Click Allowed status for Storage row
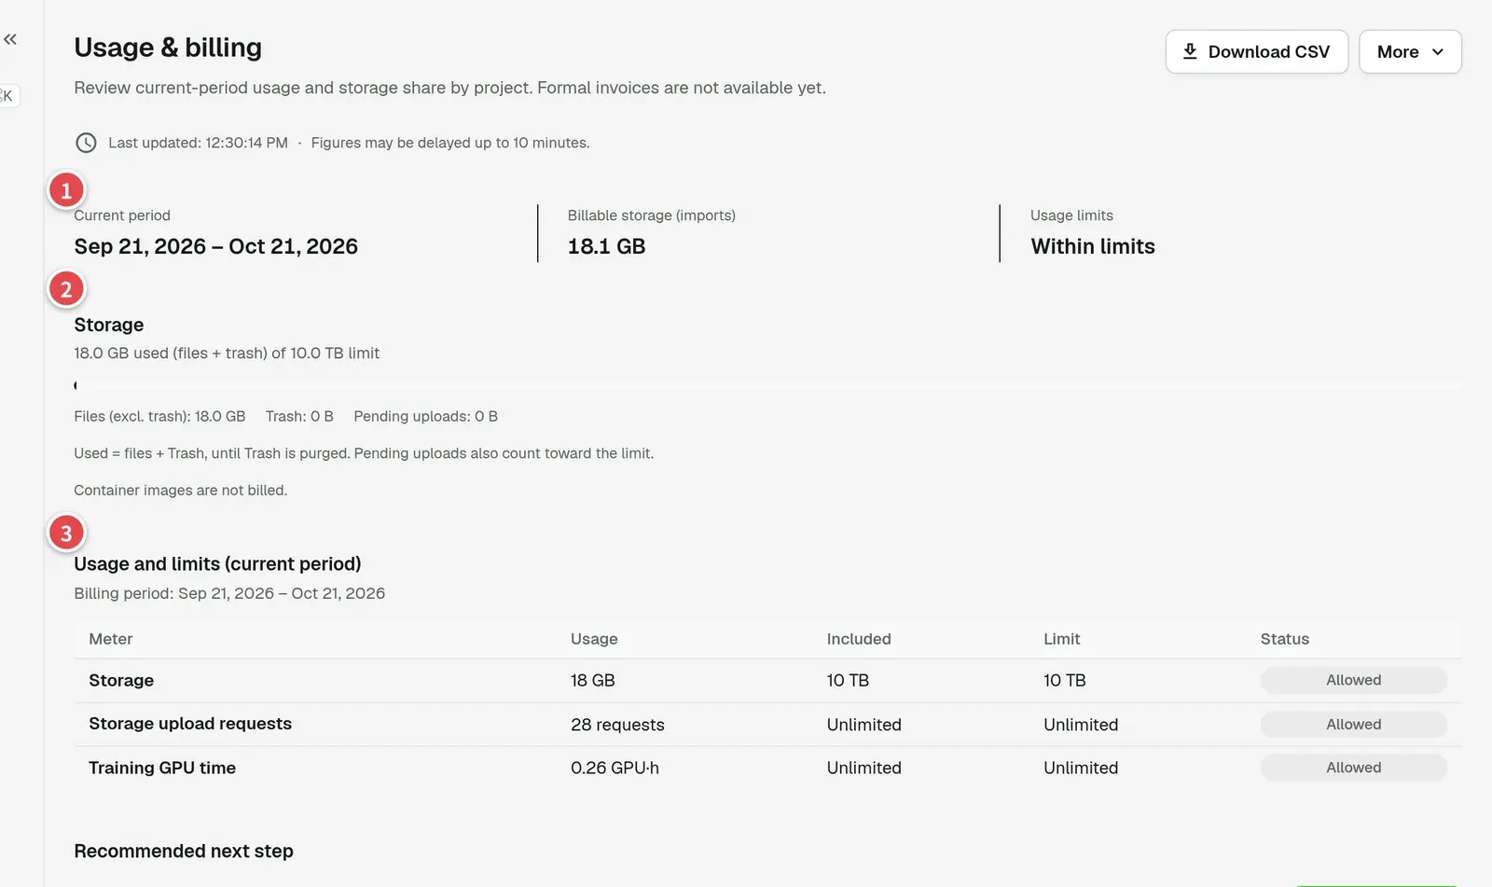The image size is (1492, 887). 1353,680
